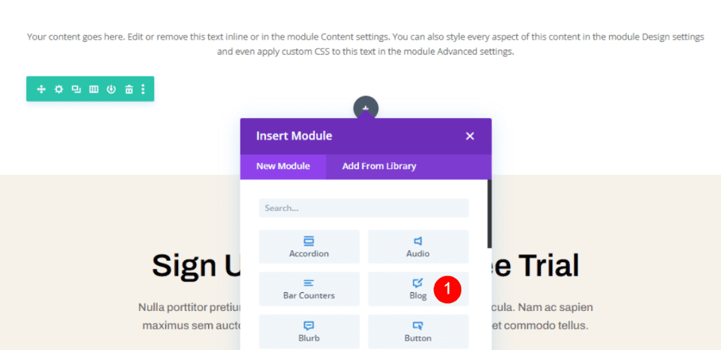
Task: Pick the Blurb module
Action: (309, 331)
